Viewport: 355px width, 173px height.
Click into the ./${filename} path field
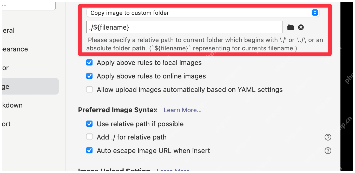tap(185, 27)
